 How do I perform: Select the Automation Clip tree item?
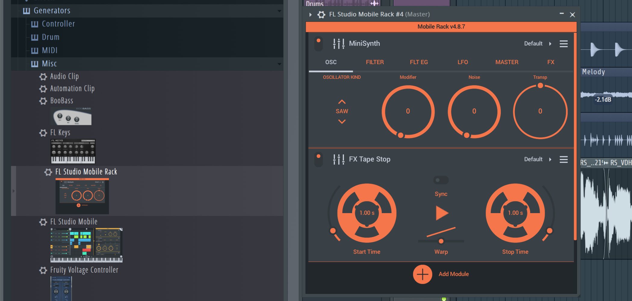point(72,89)
